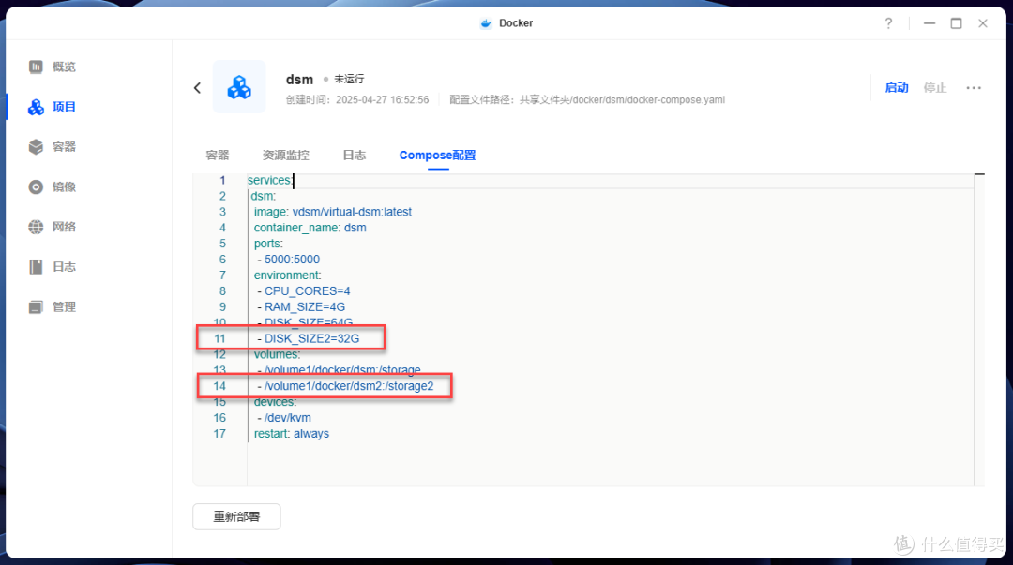Click the dsm project cube icon
Viewport: 1013px width, 565px height.
tap(241, 88)
